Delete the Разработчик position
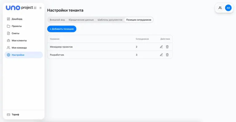The width and height of the screenshot is (236, 122). 167,55
